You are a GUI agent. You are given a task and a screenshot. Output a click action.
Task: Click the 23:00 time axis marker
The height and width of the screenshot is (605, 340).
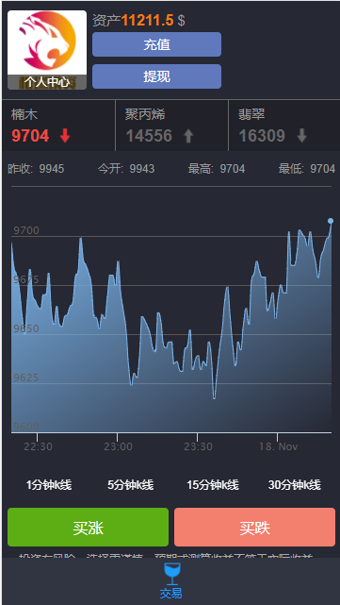coord(118,446)
